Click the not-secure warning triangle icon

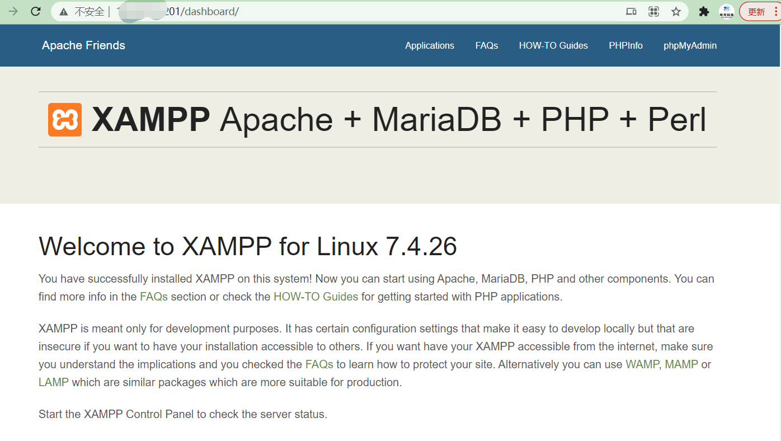tap(64, 11)
